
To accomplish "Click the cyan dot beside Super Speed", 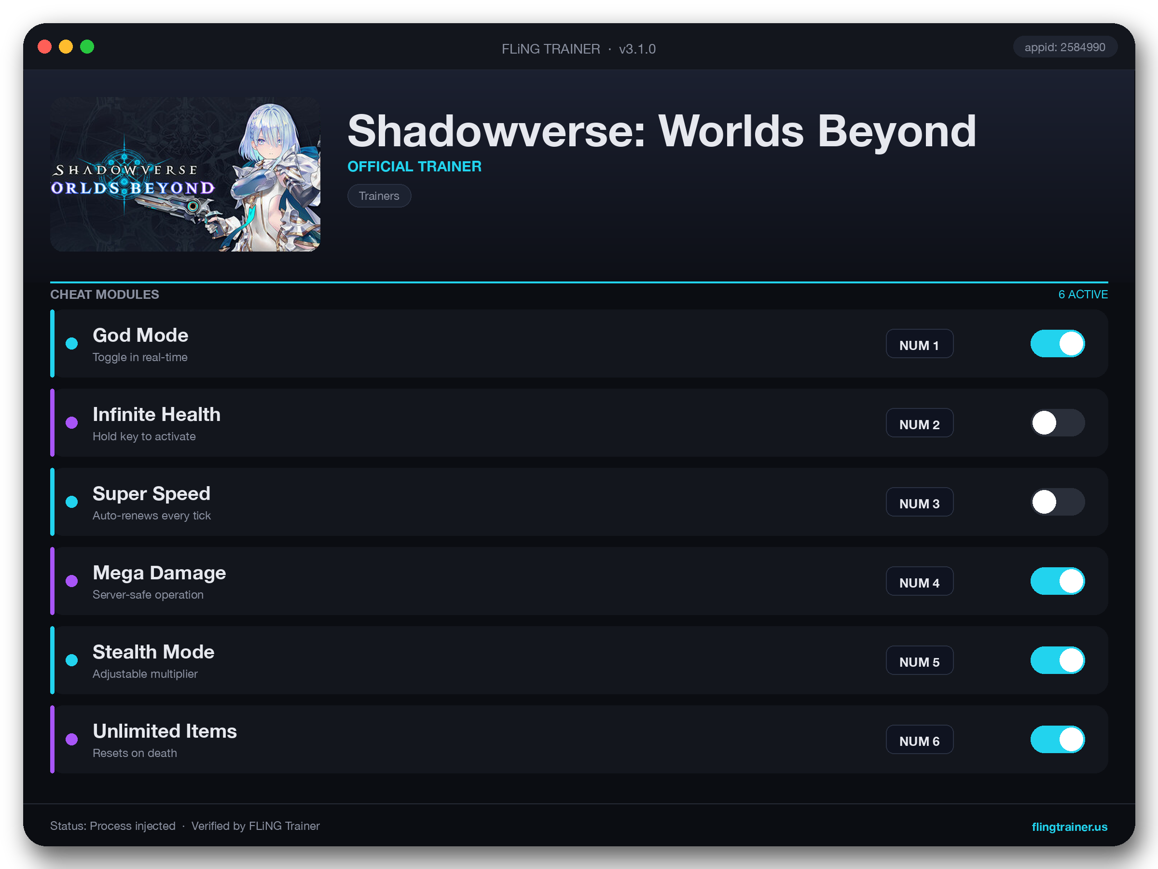I will click(x=72, y=502).
